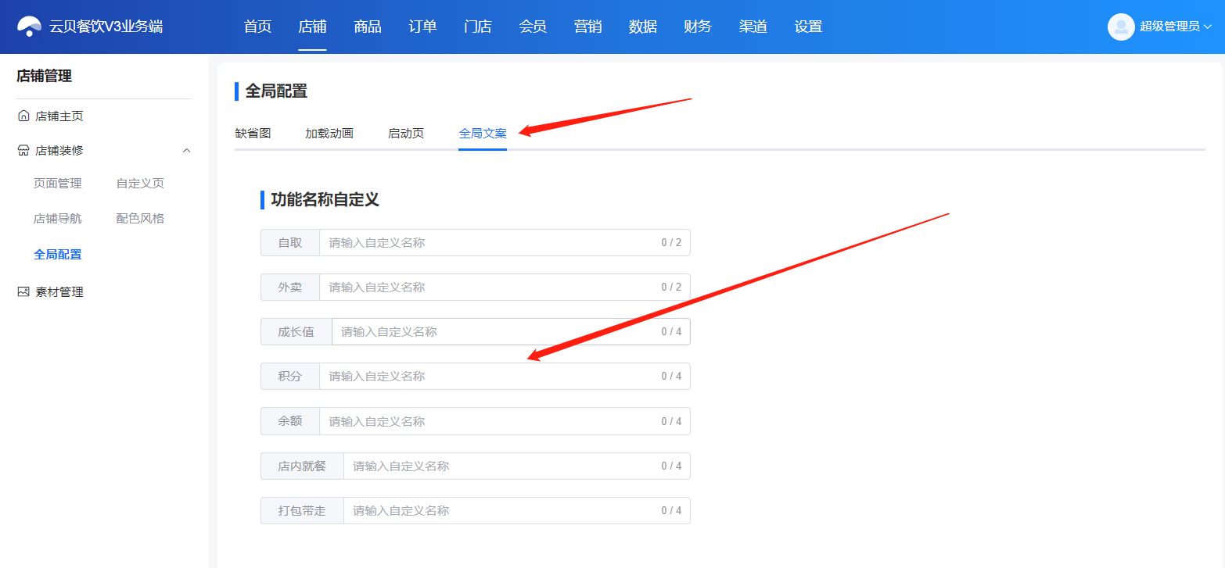Click the 云贝餐饮 cloud logo icon
The width and height of the screenshot is (1225, 568).
pyautogui.click(x=30, y=27)
